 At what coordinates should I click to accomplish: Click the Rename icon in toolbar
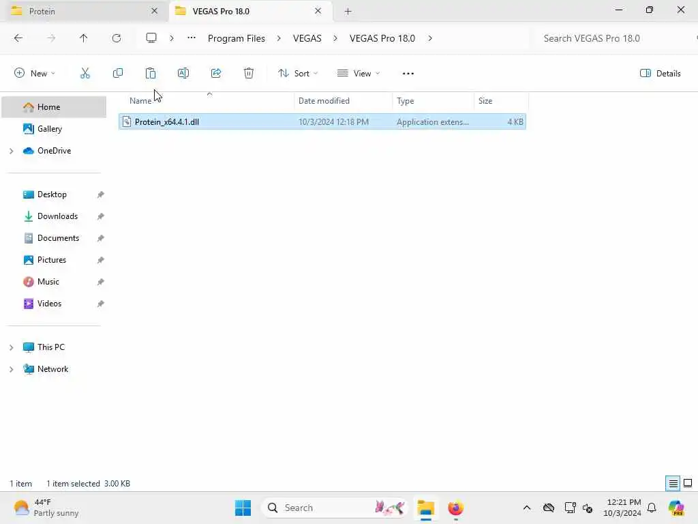click(183, 74)
